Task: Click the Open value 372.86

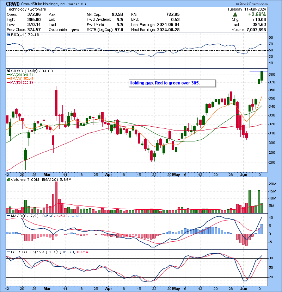Action: click(34, 14)
